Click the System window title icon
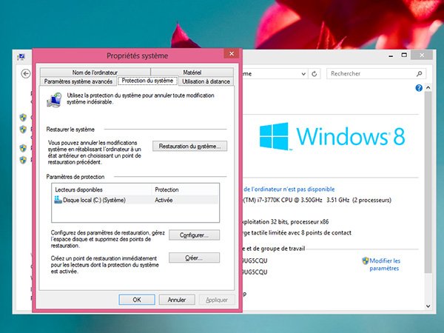This screenshot has width=444, height=333. pos(21,57)
